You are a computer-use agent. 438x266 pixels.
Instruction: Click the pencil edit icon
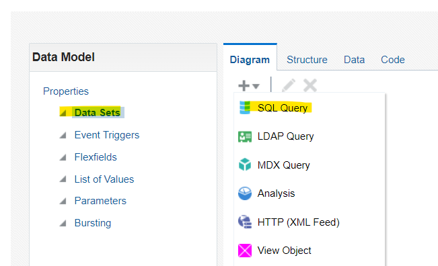pyautogui.click(x=289, y=85)
